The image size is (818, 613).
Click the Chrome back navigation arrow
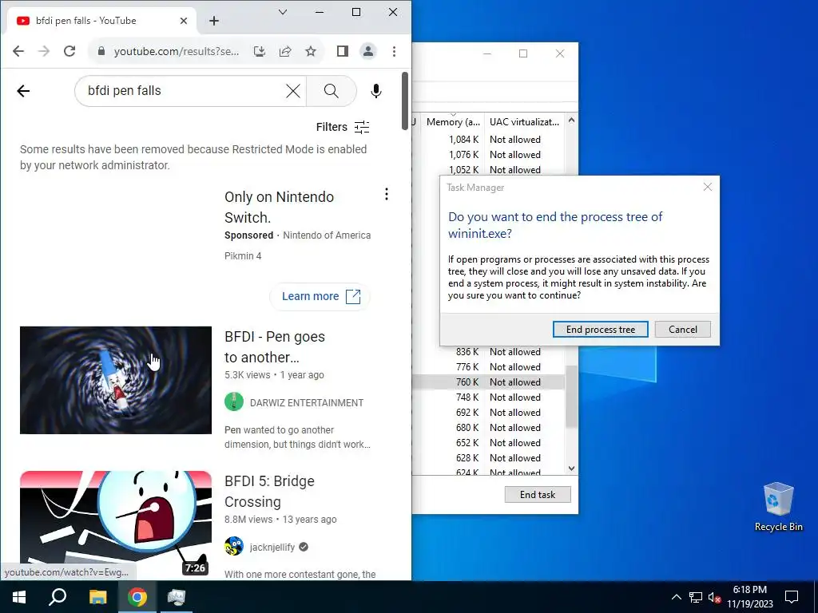(x=18, y=51)
